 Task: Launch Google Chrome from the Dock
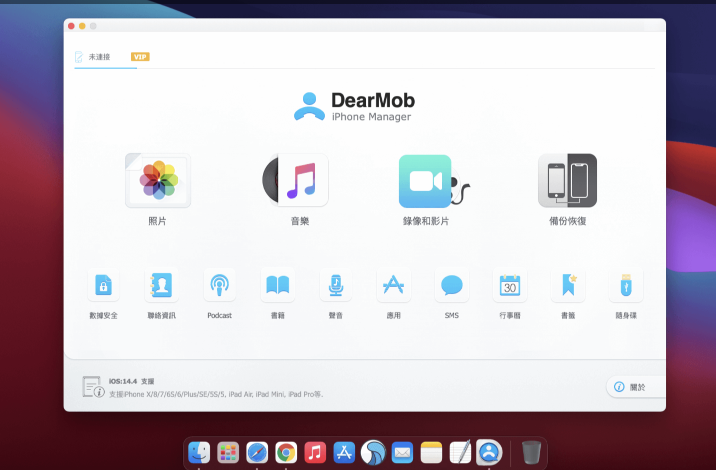coord(286,452)
